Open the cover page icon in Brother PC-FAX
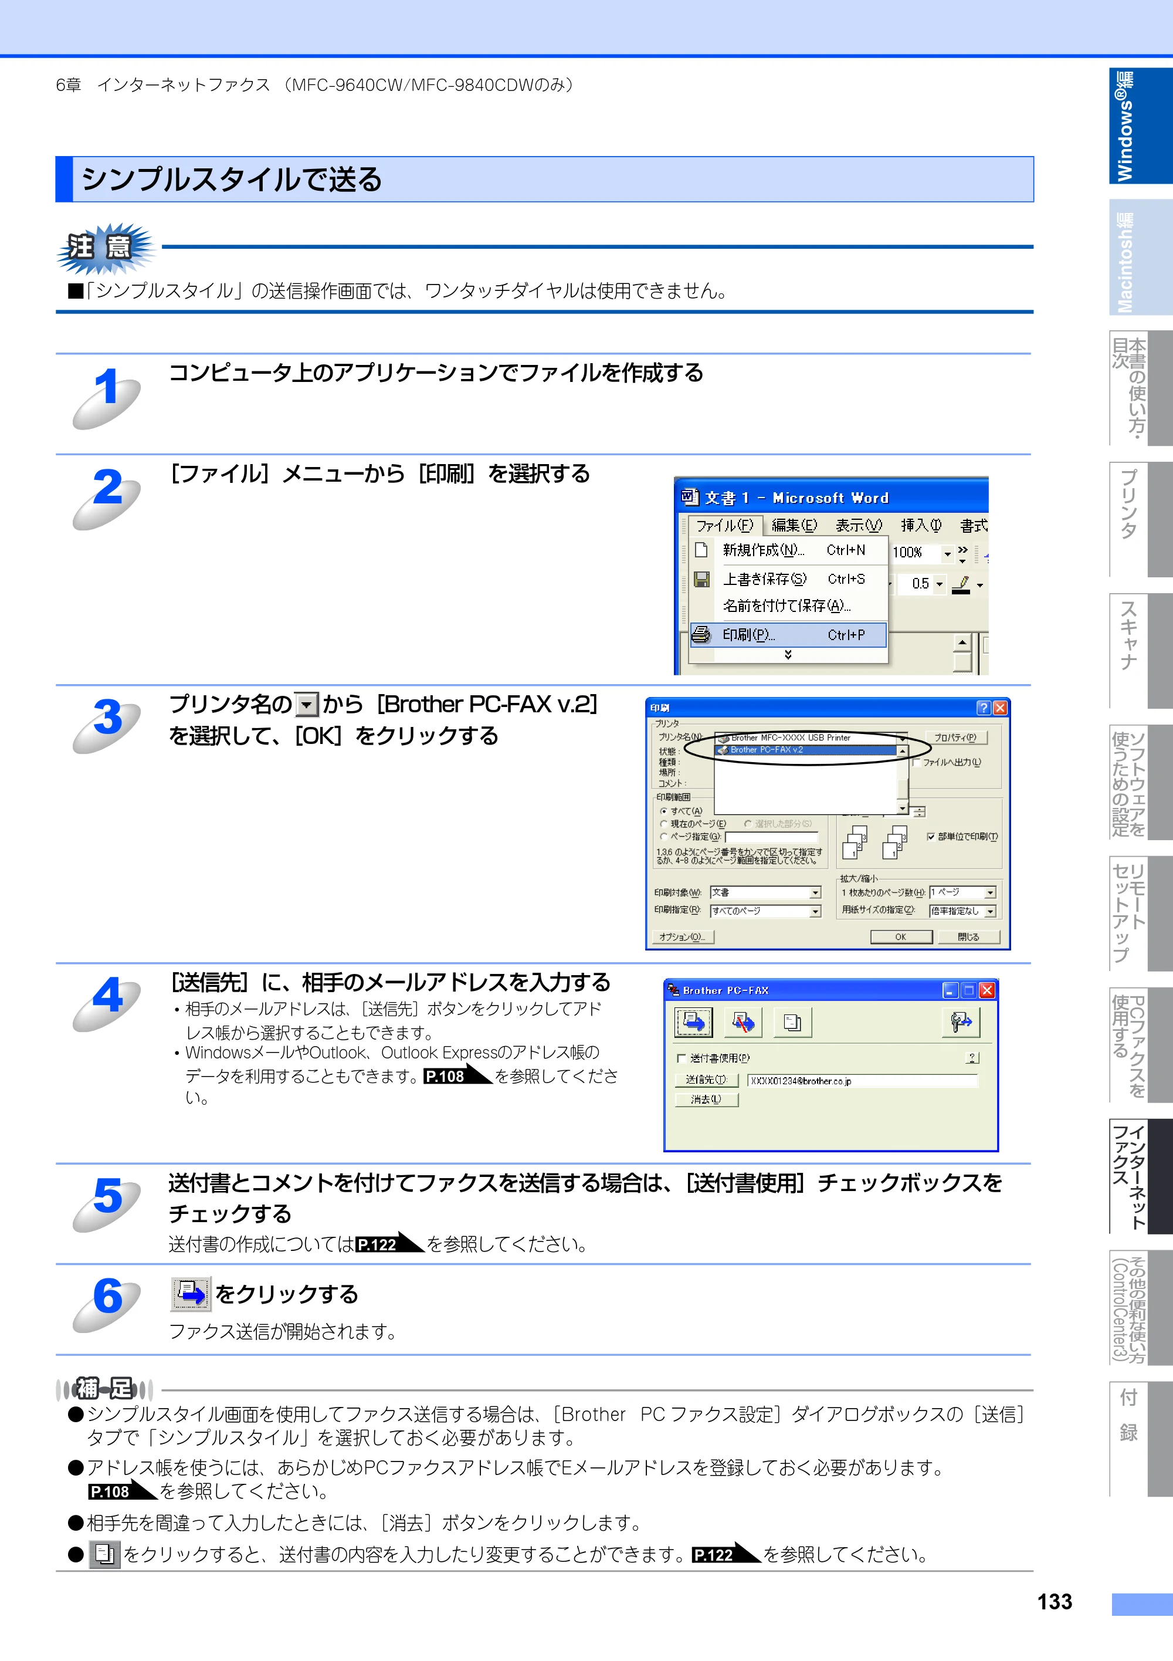This screenshot has width=1173, height=1661. (x=792, y=1022)
